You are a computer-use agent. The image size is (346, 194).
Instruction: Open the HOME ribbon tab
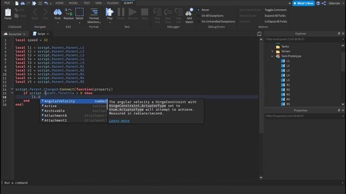click(59, 3)
